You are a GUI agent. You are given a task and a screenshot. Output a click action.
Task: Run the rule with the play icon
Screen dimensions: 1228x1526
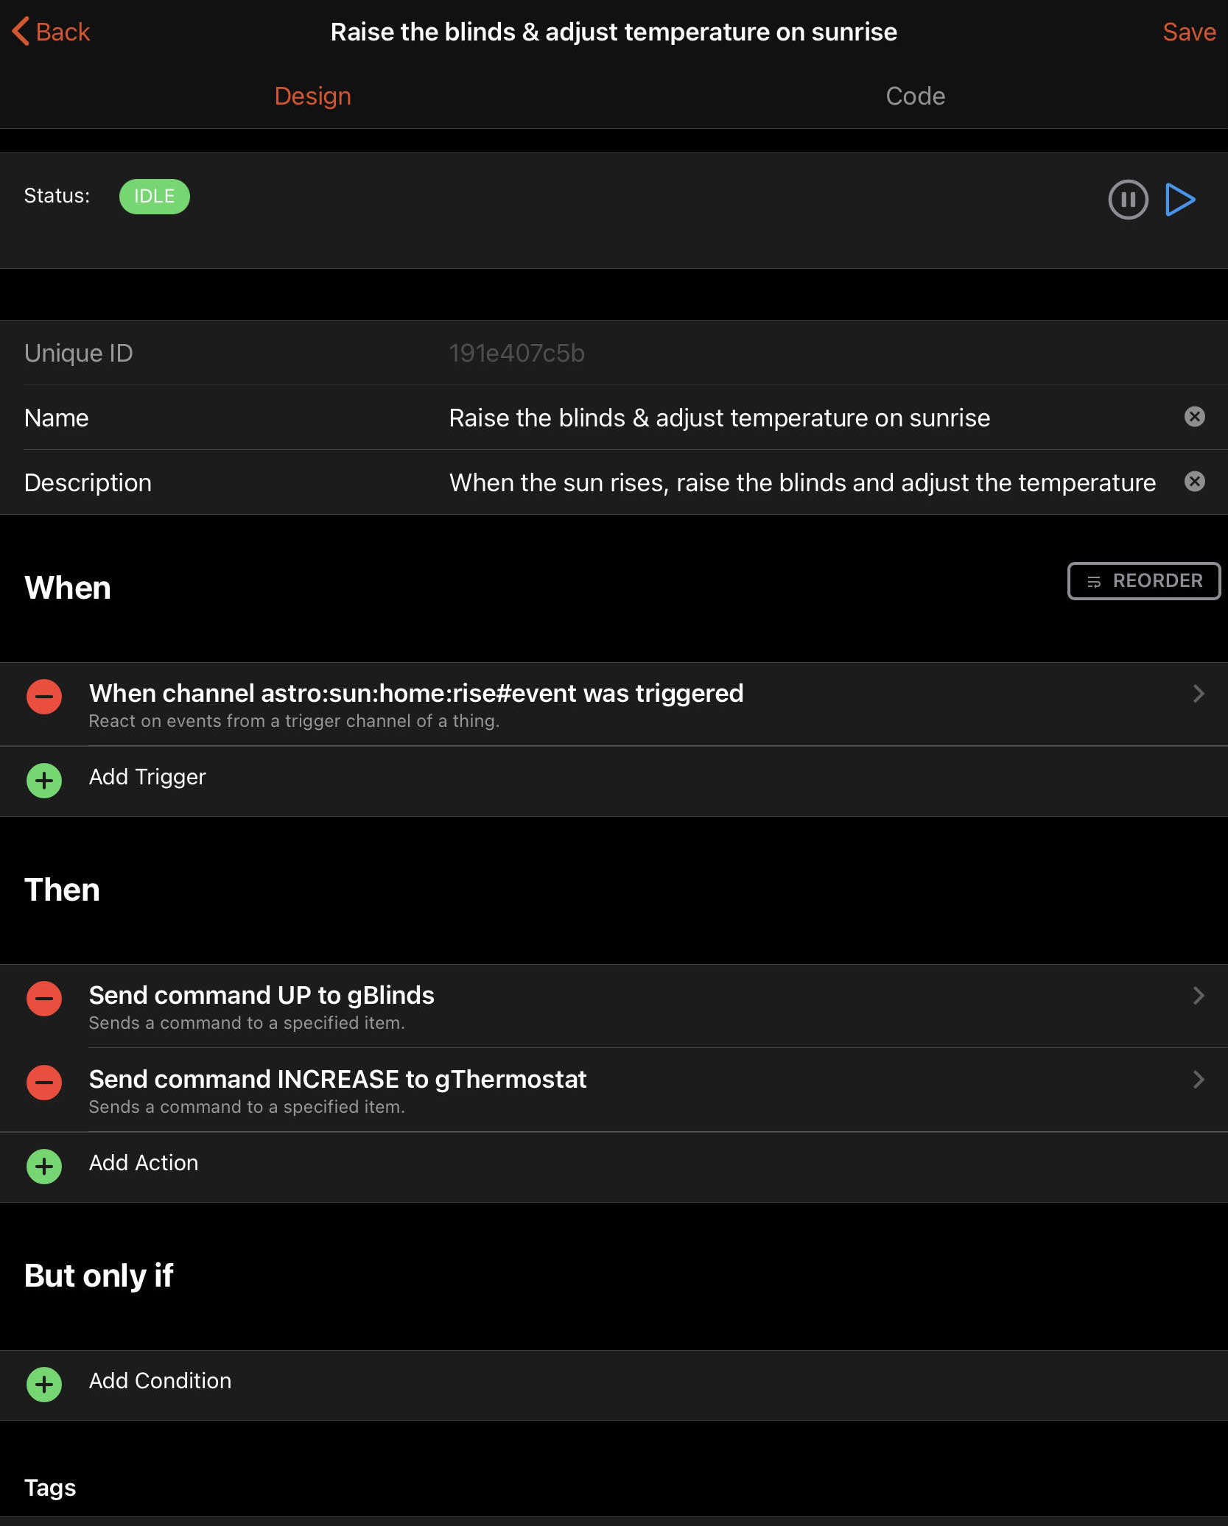click(x=1182, y=199)
